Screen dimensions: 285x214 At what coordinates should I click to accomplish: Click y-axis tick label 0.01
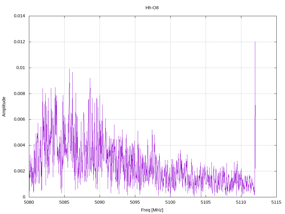tap(21, 68)
